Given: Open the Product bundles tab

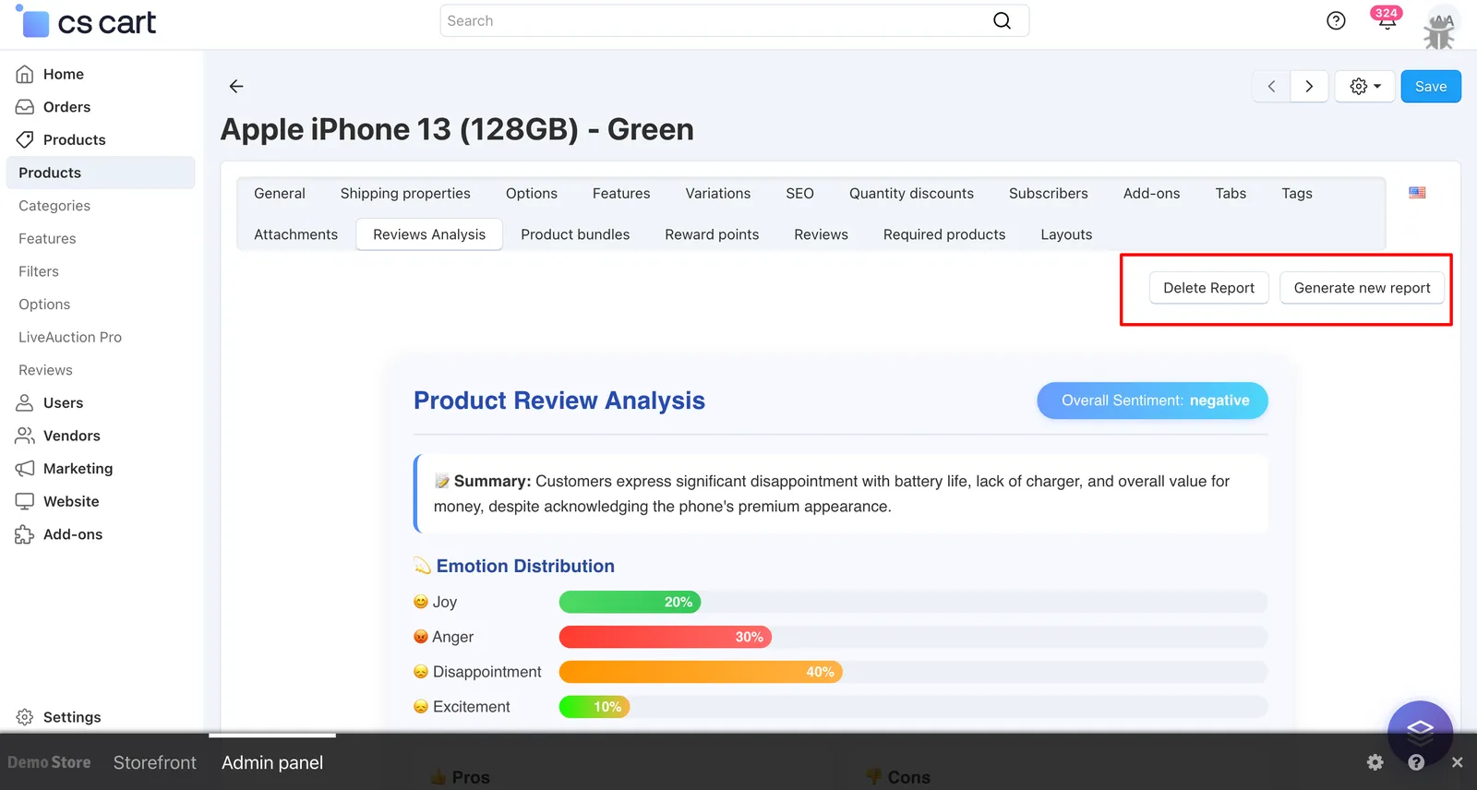Looking at the screenshot, I should click(x=575, y=234).
